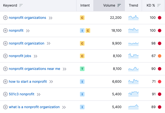Click commercial intent badge for 'nonprofit organizations'
Screen dimensions: 165x113
[x=82, y=18]
